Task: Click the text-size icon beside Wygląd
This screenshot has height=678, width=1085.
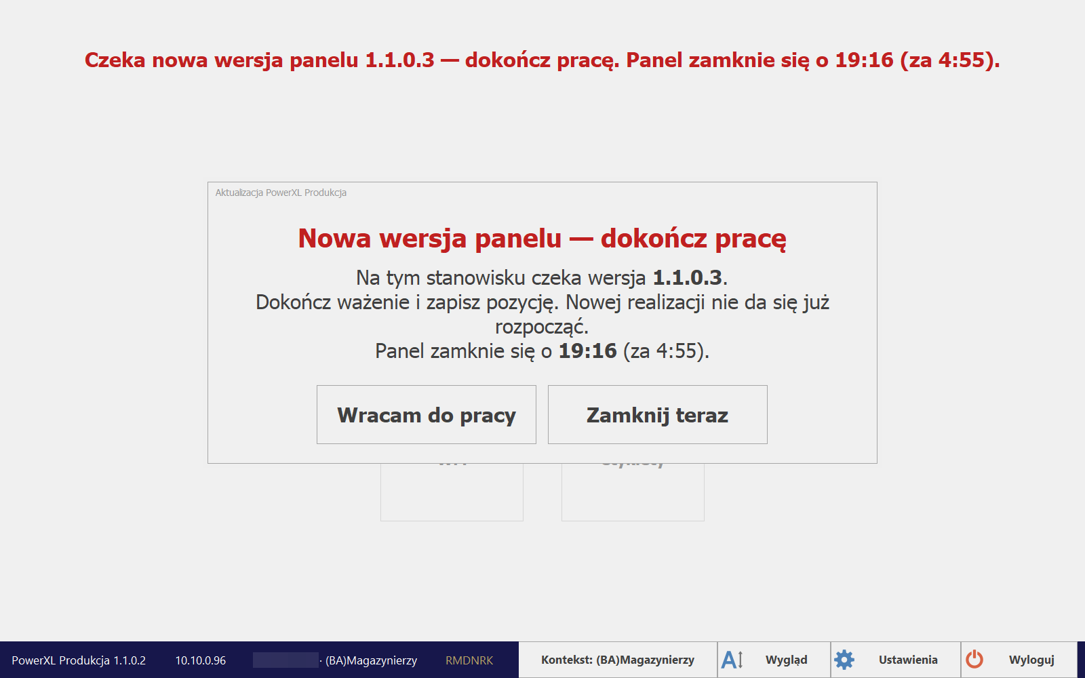Action: 732,660
